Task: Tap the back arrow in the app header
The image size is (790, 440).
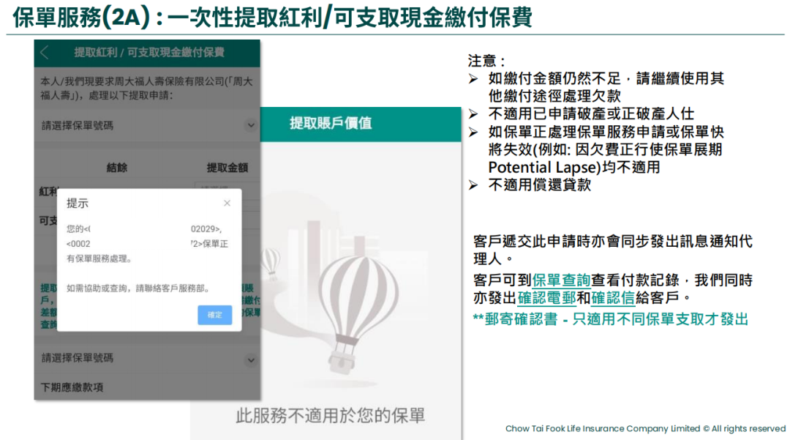Action: 45,53
